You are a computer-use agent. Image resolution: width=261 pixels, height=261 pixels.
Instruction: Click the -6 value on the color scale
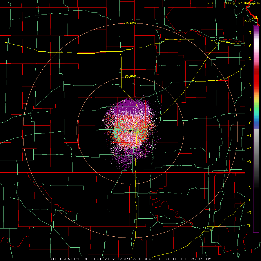249,200
